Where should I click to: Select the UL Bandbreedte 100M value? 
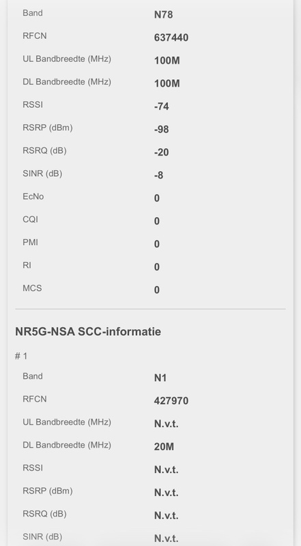point(167,61)
